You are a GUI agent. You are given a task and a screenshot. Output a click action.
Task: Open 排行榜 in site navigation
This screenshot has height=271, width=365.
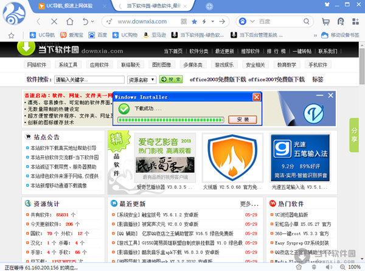click(x=276, y=51)
